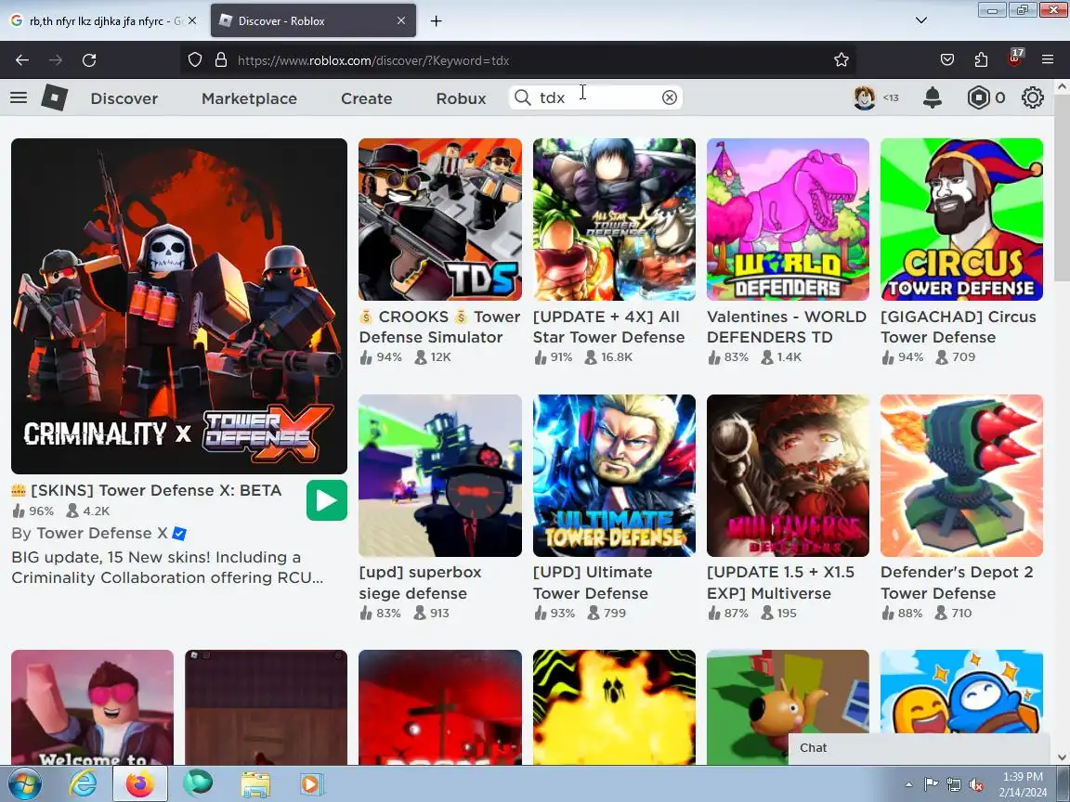The width and height of the screenshot is (1070, 802).
Task: Reload the page with refresh button
Action: tap(89, 60)
